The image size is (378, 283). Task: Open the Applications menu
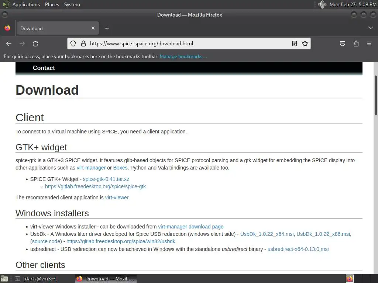pyautogui.click(x=26, y=4)
